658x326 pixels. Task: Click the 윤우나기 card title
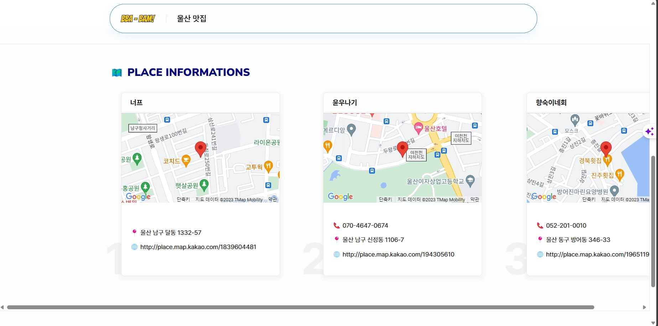[x=344, y=103]
